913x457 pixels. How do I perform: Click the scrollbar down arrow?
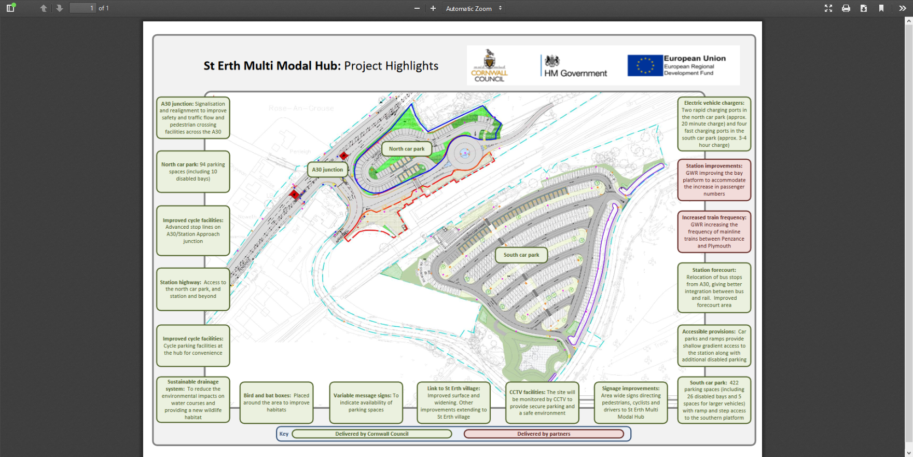908,453
